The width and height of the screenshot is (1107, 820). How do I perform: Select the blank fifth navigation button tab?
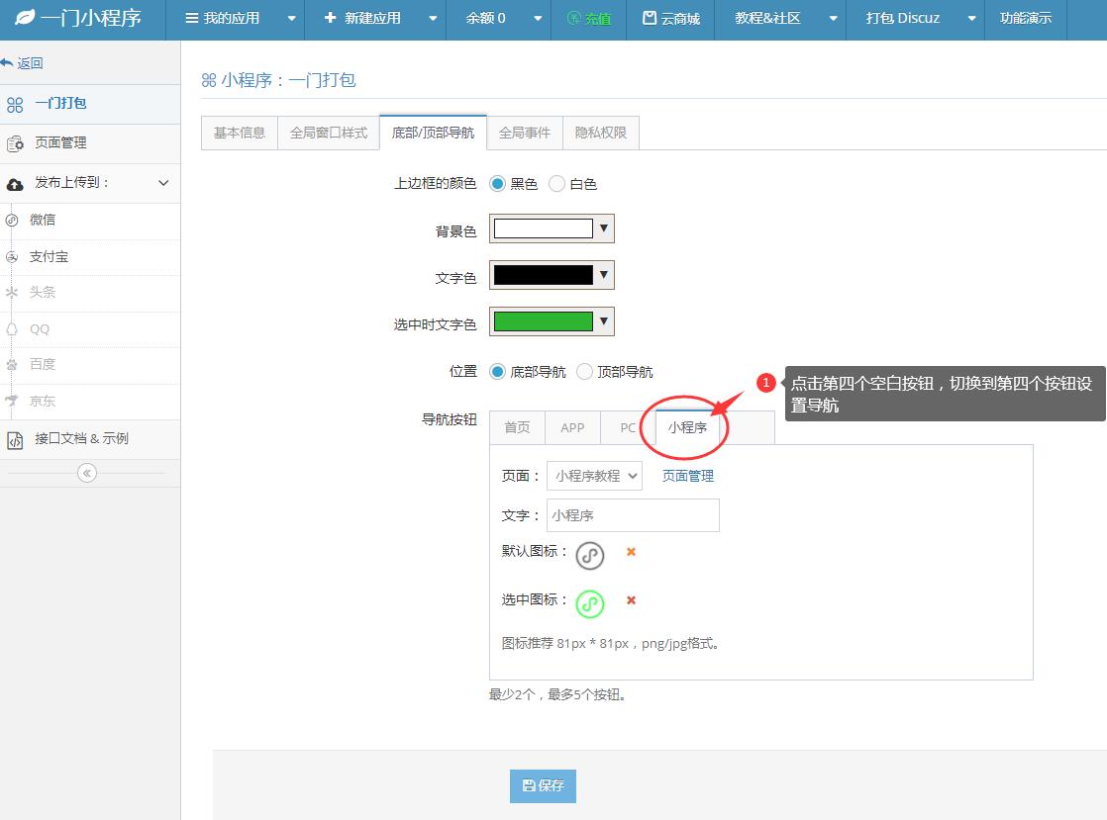tap(748, 427)
